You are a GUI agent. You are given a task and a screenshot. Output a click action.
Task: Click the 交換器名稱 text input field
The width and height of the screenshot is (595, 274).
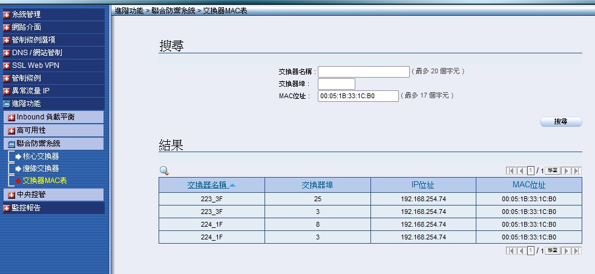(364, 72)
